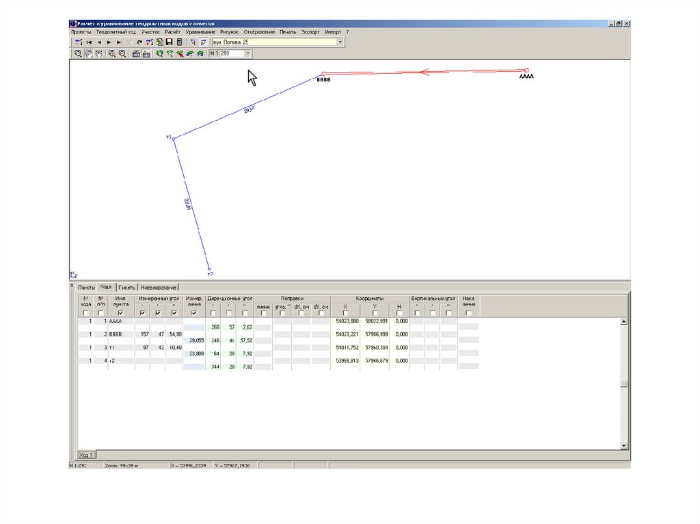This screenshot has width=700, height=524.
Task: Go to the first record arrow icon
Action: click(89, 42)
